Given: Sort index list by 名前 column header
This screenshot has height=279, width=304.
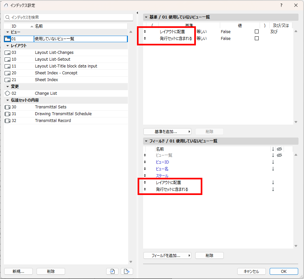Looking at the screenshot, I should tap(81, 26).
